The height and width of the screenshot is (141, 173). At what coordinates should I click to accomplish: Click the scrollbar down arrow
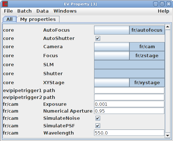pos(168,135)
